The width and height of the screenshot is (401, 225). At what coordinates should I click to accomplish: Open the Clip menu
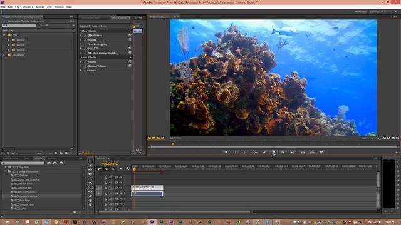pos(18,7)
